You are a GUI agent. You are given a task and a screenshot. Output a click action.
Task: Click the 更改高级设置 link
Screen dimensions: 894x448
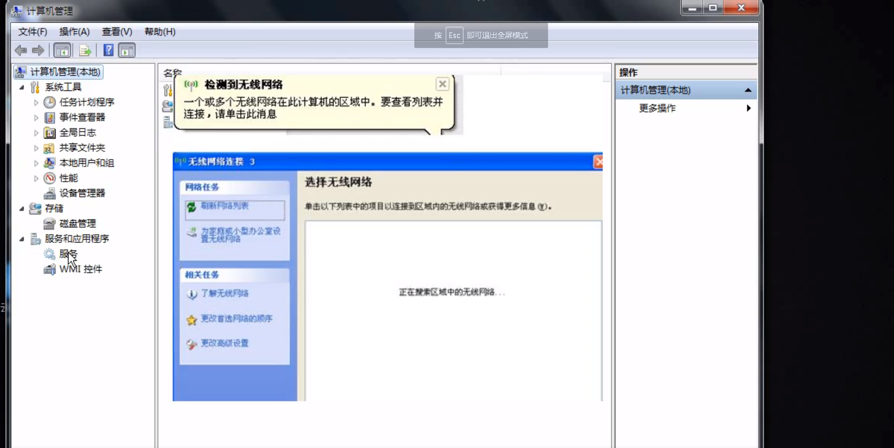(x=224, y=343)
